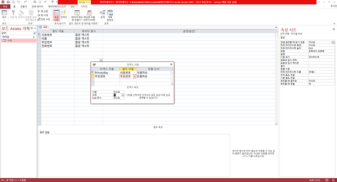The image size is (337, 182).
Task: Toggle the Indexes (인덱스) lightning ribbon button
Action: 64,14
